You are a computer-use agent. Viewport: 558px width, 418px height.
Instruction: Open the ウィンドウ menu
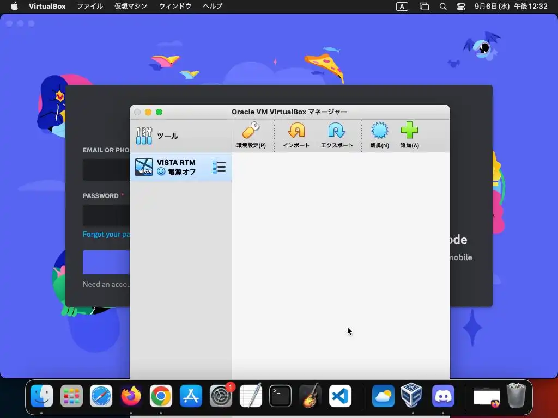[x=175, y=6]
